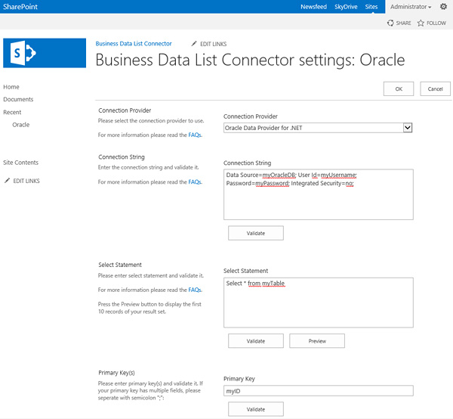Viewport: 453px width, 419px height.
Task: Click into the Connection String text box
Action: coord(319,194)
